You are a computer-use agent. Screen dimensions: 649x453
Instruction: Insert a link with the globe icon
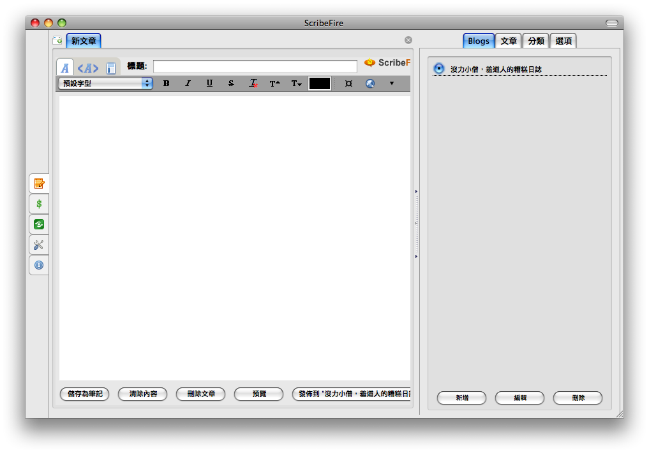pos(370,83)
